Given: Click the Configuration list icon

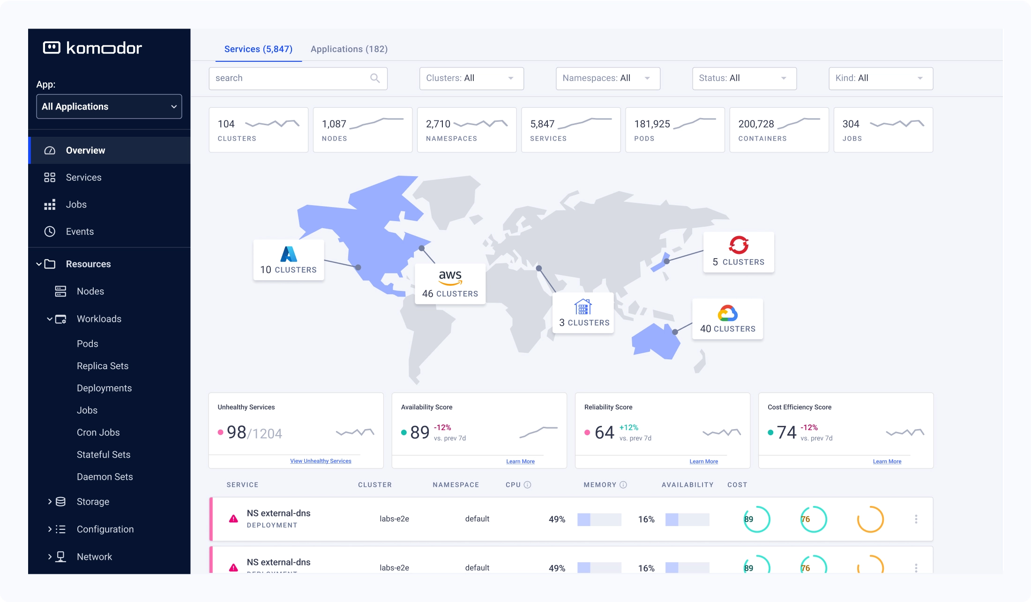Looking at the screenshot, I should click(x=61, y=529).
